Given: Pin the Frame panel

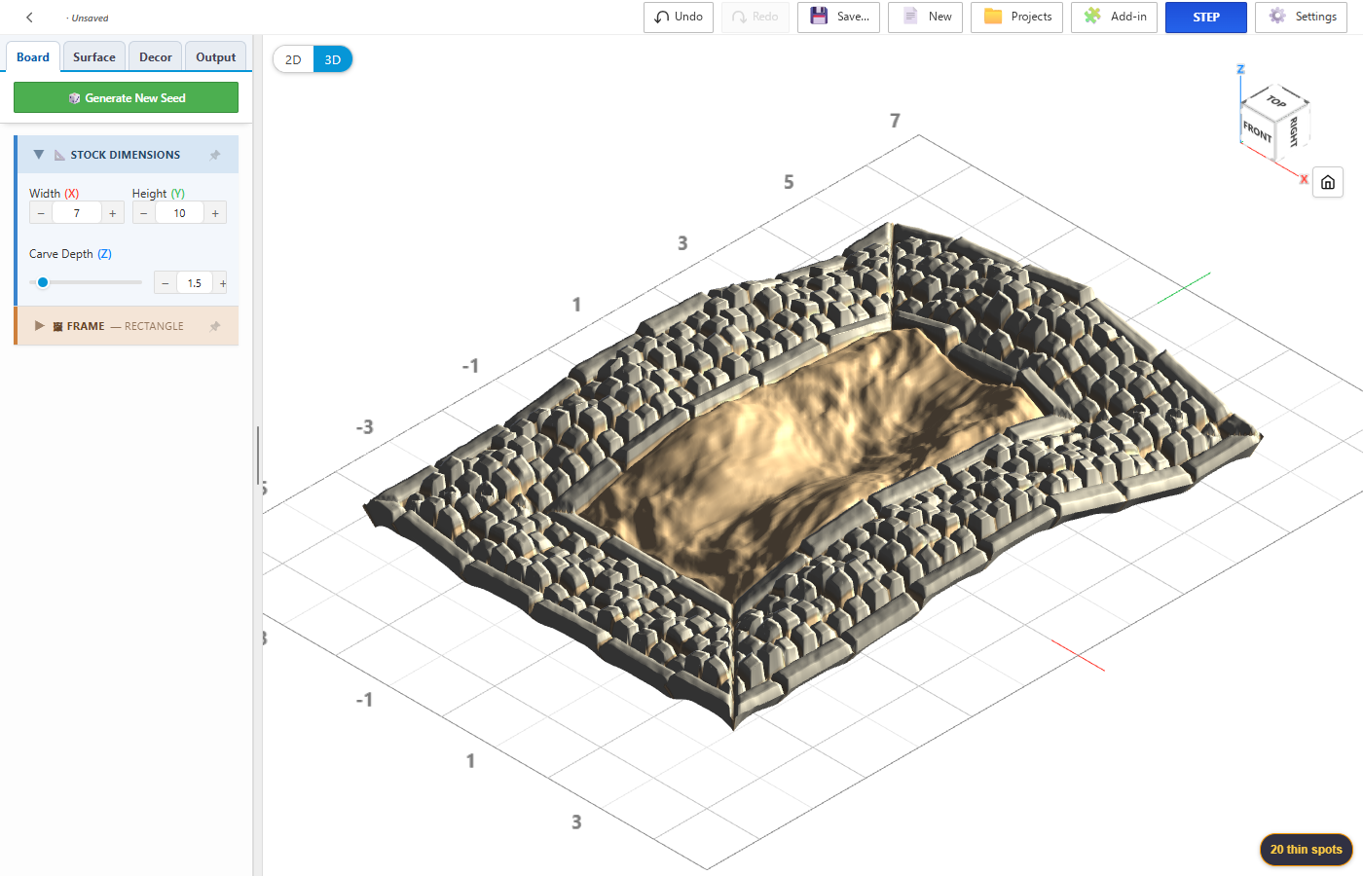Looking at the screenshot, I should coord(215,326).
